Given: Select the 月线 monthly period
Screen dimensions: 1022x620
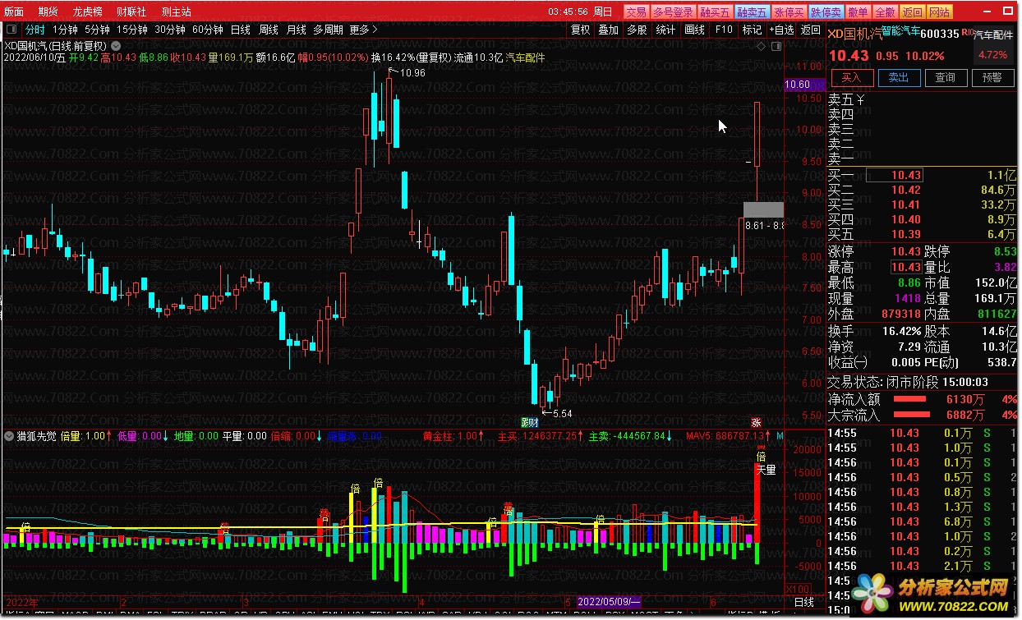Looking at the screenshot, I should pos(297,30).
